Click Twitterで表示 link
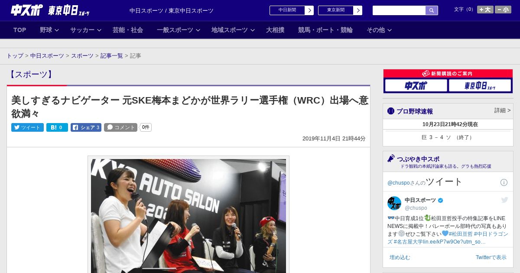This screenshot has width=520, height=273. (491, 257)
